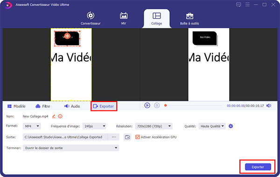Switch to the Modèle panel tab
This screenshot has width=280, height=177.
pyautogui.click(x=16, y=106)
